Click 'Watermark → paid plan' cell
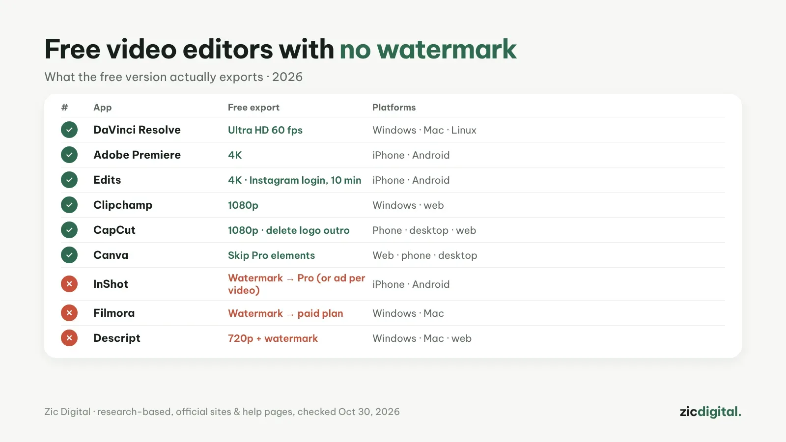This screenshot has width=786, height=442. 285,313
